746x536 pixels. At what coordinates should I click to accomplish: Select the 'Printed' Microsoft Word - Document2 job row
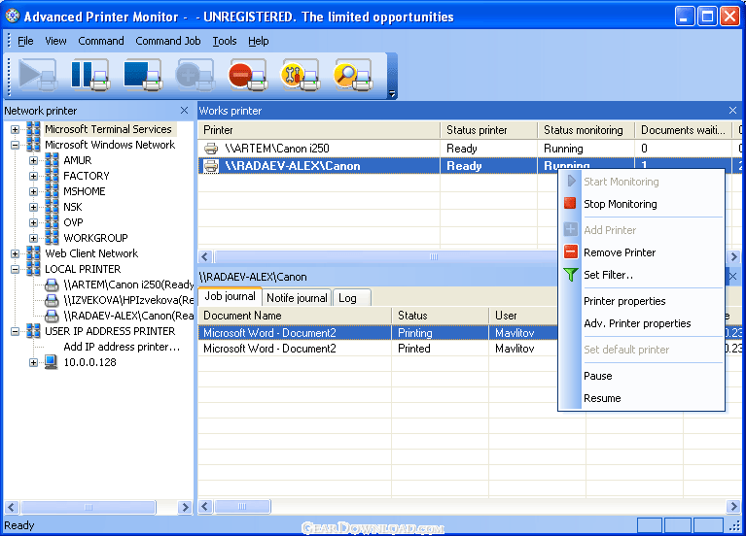tap(377, 349)
